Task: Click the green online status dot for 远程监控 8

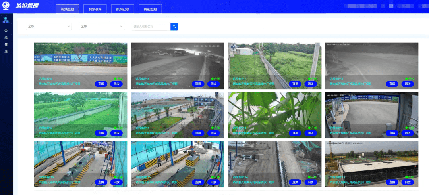Action: [213, 78]
